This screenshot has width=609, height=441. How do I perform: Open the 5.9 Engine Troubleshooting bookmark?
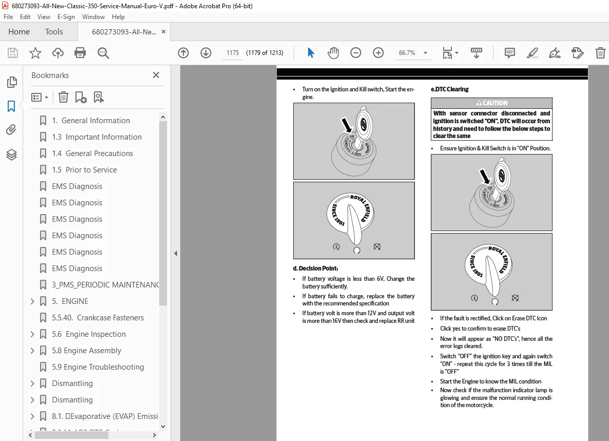point(98,367)
